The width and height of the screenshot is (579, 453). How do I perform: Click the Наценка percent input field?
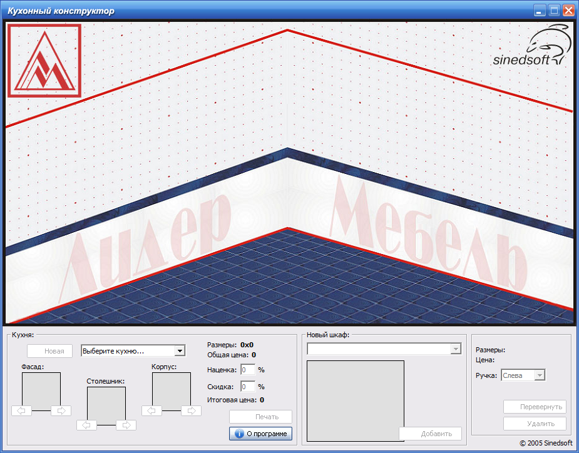point(248,370)
